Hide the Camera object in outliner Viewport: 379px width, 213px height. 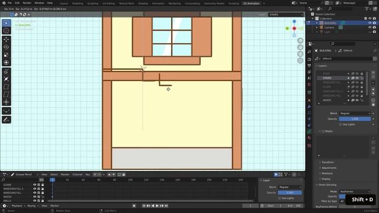370,28
